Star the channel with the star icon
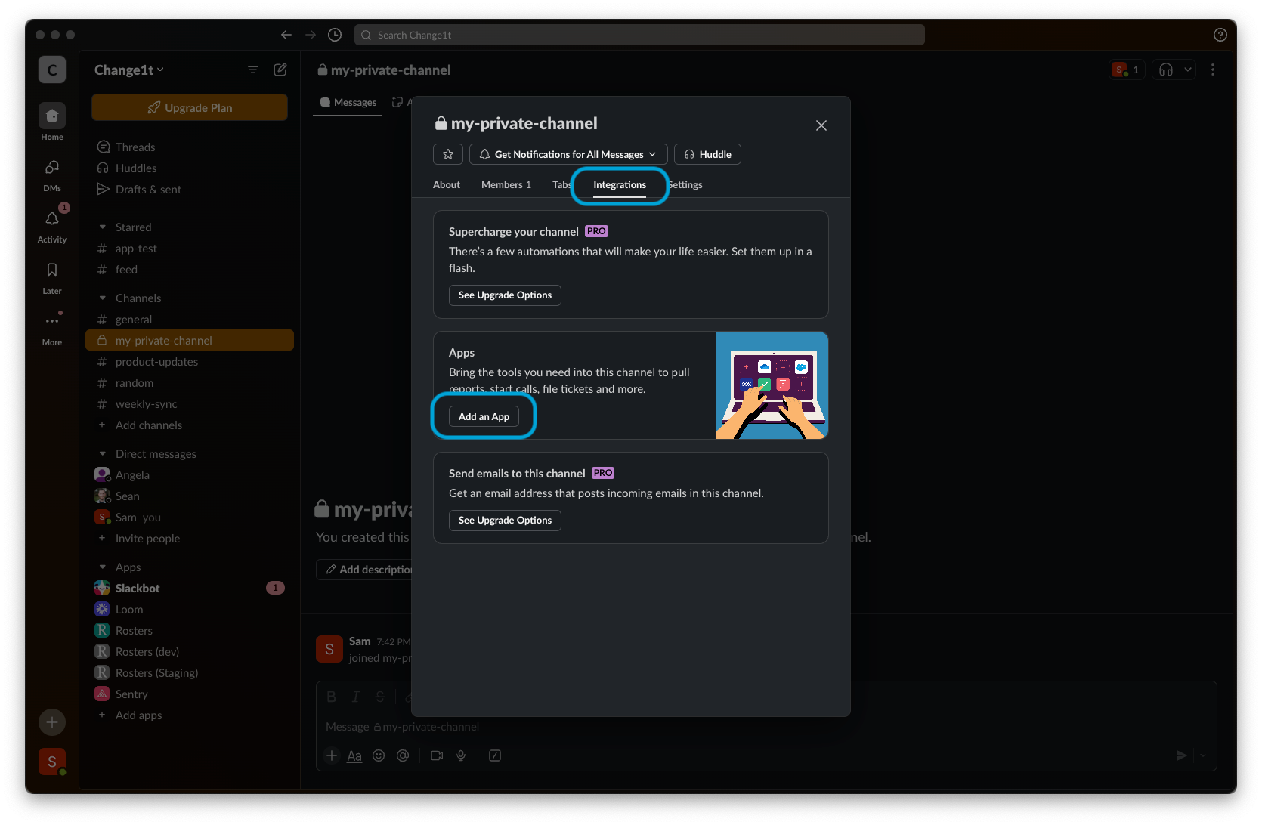 (x=448, y=154)
